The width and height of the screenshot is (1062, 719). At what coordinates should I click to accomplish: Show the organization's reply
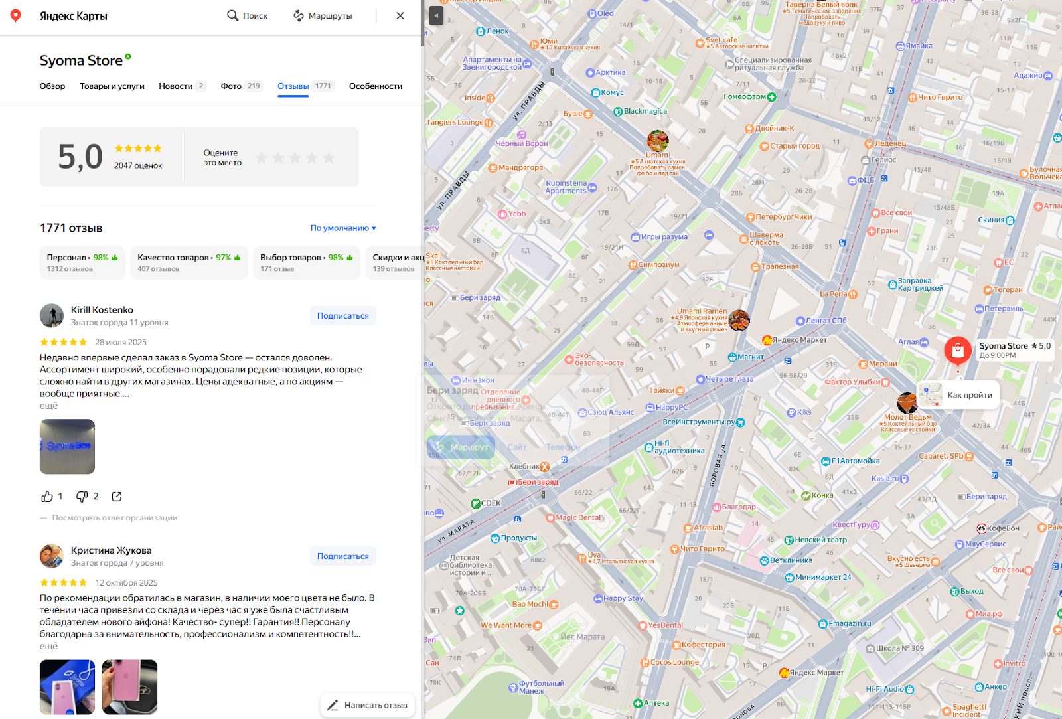click(114, 518)
